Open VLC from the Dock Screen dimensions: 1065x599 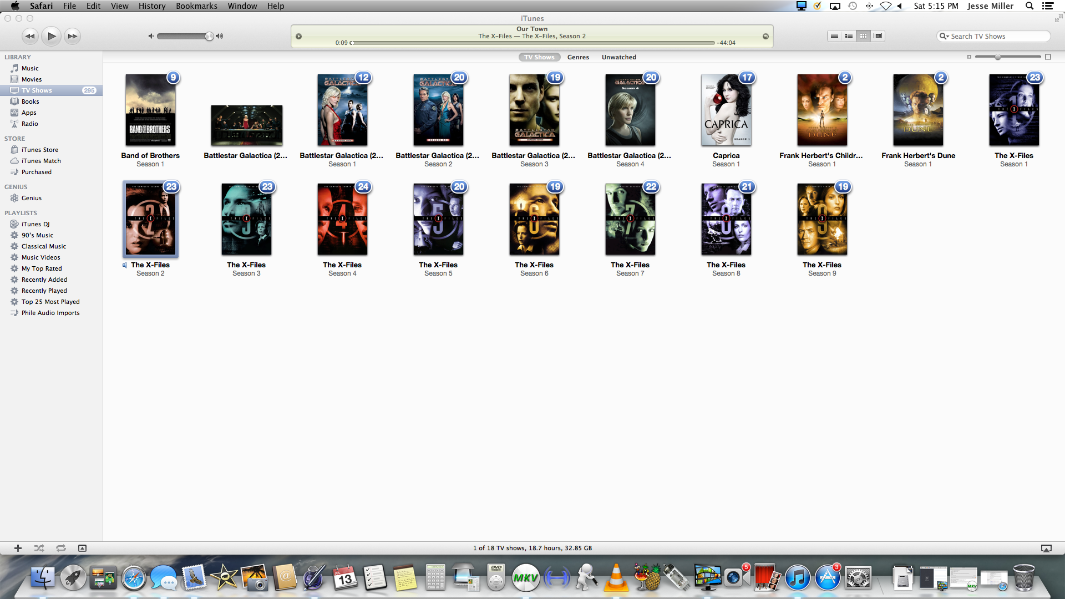pos(616,578)
